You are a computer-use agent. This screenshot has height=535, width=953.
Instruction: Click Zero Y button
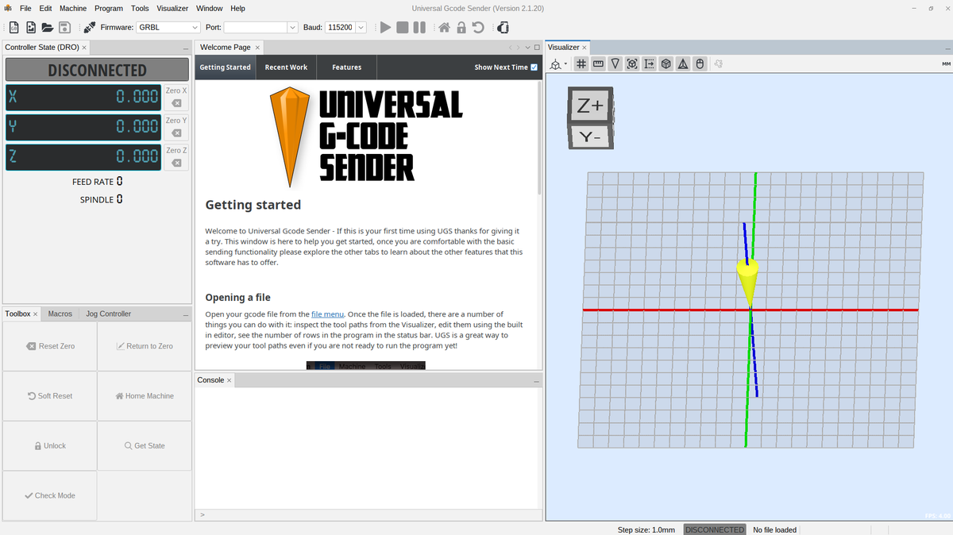pos(176,126)
